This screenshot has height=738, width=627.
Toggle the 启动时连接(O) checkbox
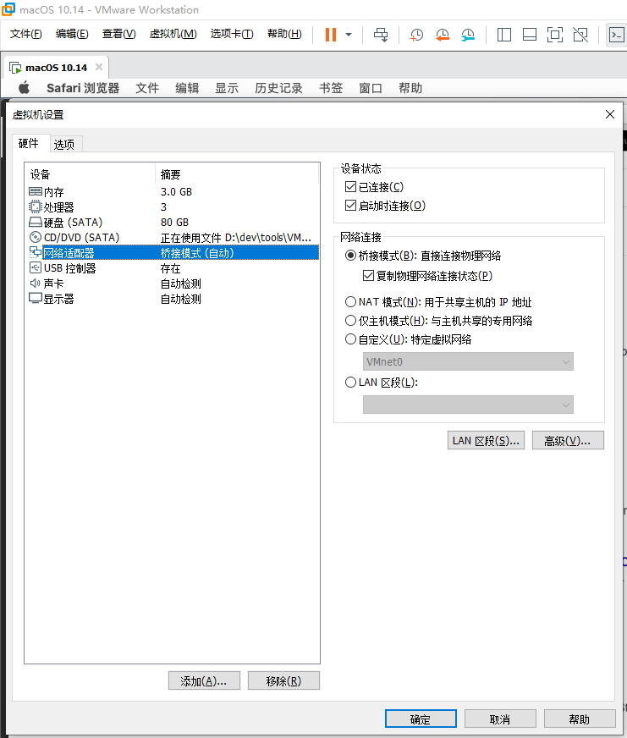[x=350, y=205]
